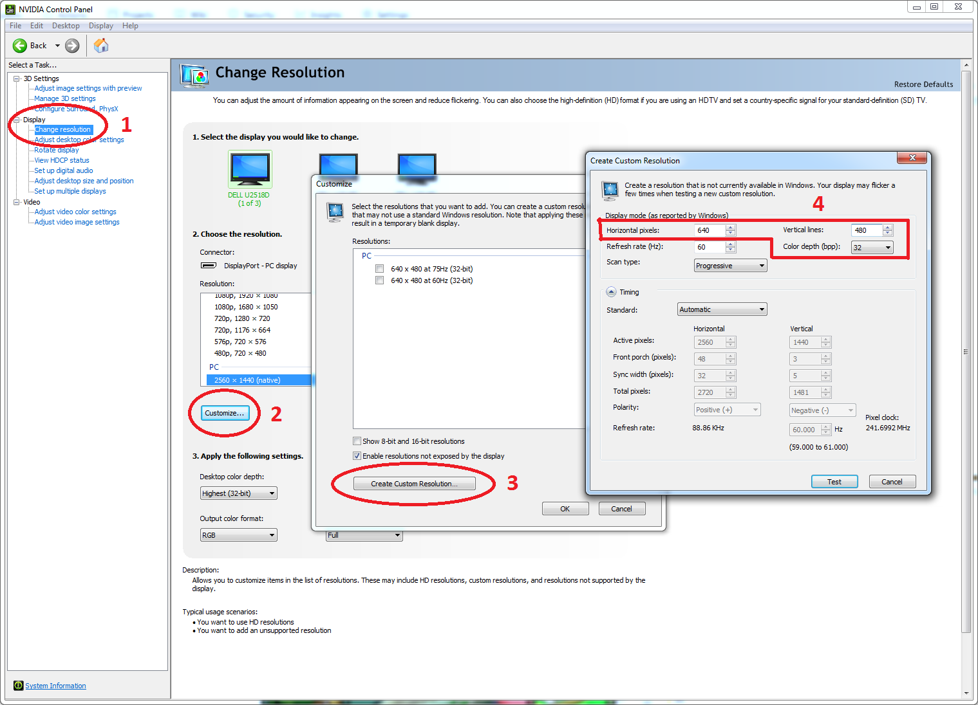Open the Help menu
This screenshot has height=705, width=978.
pyautogui.click(x=130, y=26)
